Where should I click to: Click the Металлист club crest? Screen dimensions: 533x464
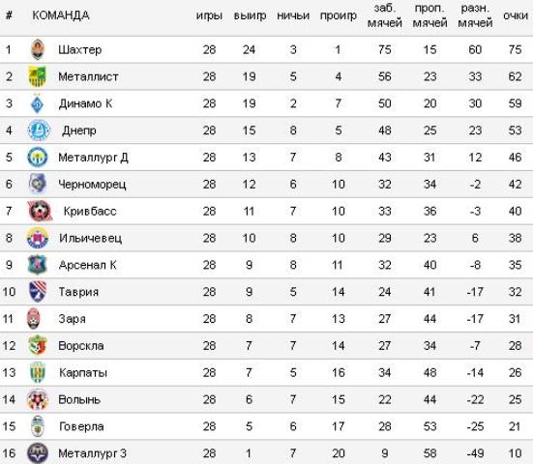coord(38,76)
